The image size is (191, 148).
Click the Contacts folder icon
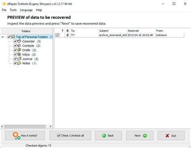click(19, 46)
